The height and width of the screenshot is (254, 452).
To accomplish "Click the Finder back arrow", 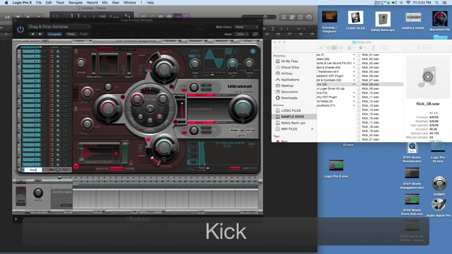I will tap(276, 48).
